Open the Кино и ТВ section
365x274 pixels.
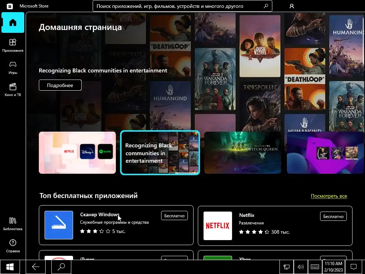(x=13, y=90)
